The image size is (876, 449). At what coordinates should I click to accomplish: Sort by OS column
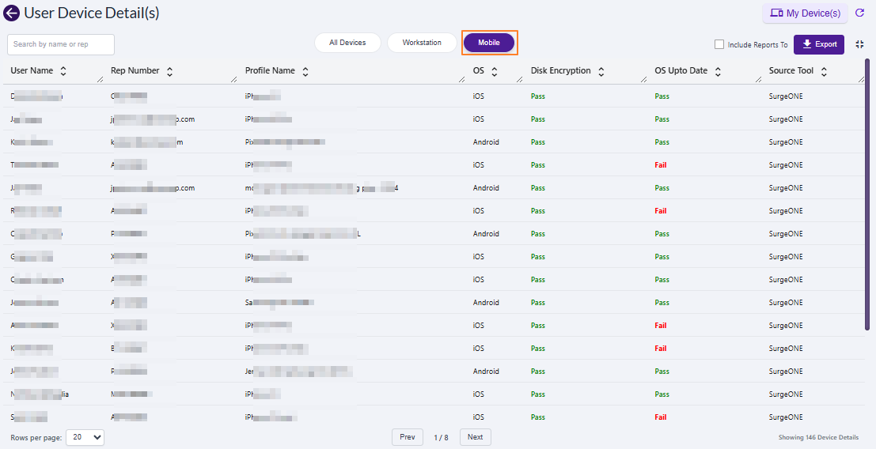coord(495,71)
